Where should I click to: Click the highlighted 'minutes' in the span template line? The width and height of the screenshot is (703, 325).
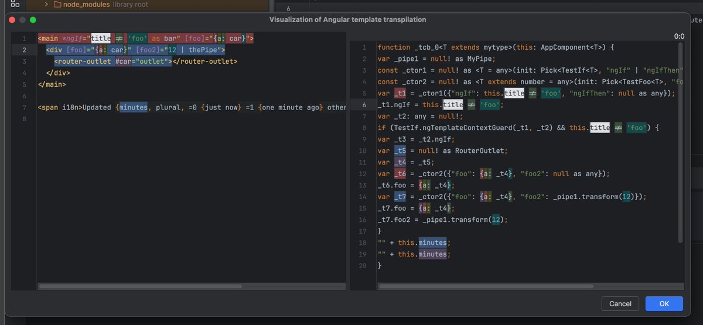coord(134,108)
